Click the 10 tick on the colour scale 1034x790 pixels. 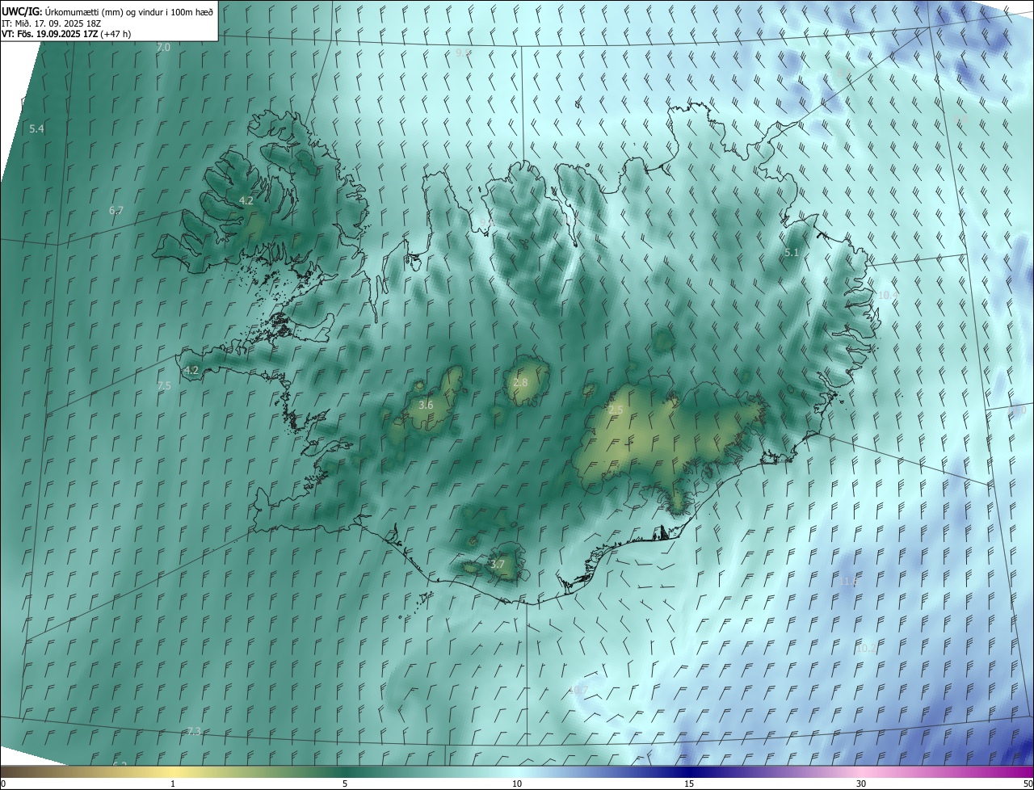tap(517, 784)
